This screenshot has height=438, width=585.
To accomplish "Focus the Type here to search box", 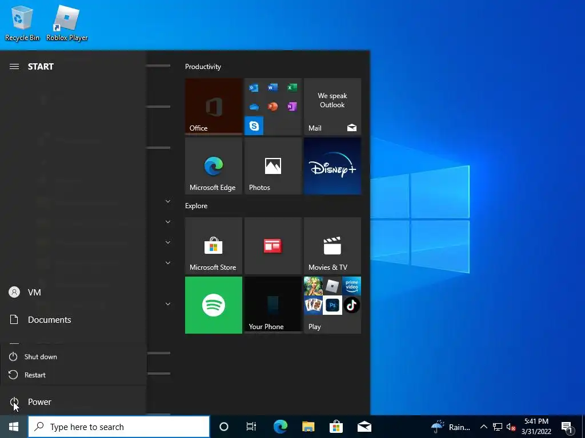I will click(x=119, y=427).
